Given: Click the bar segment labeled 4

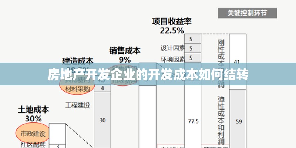Looking at the screenshot, I should point(102,88).
